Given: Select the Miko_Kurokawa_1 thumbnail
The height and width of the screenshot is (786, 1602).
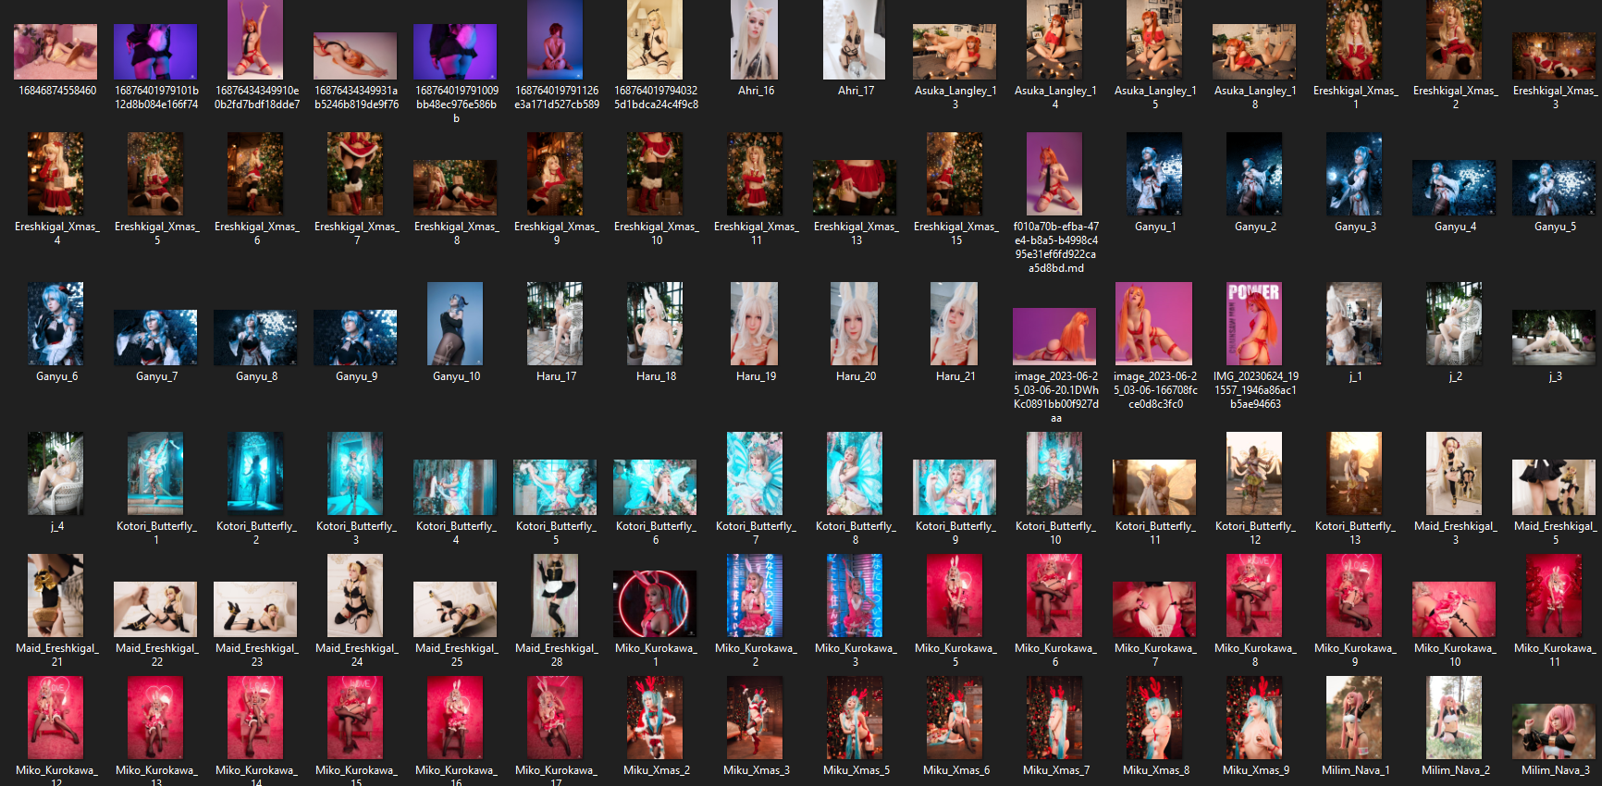Looking at the screenshot, I should [x=656, y=602].
